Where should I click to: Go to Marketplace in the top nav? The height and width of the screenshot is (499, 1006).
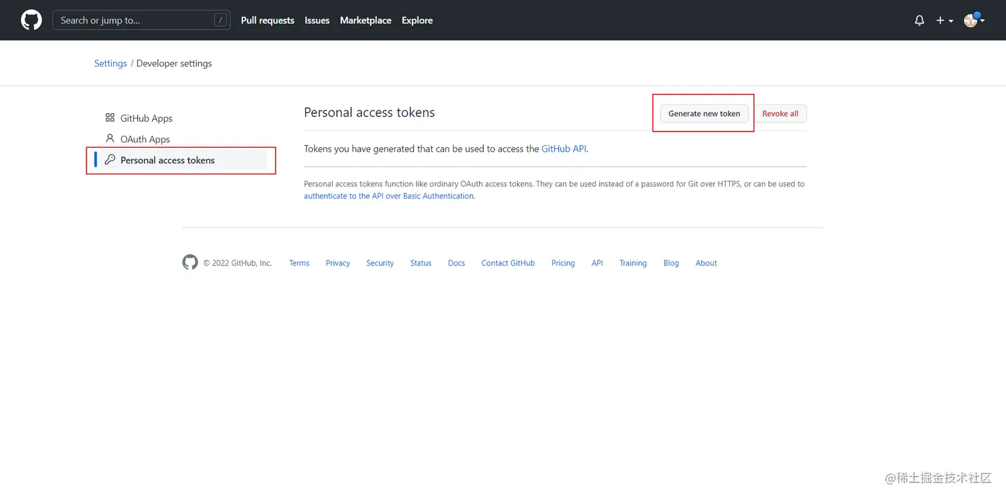click(365, 21)
